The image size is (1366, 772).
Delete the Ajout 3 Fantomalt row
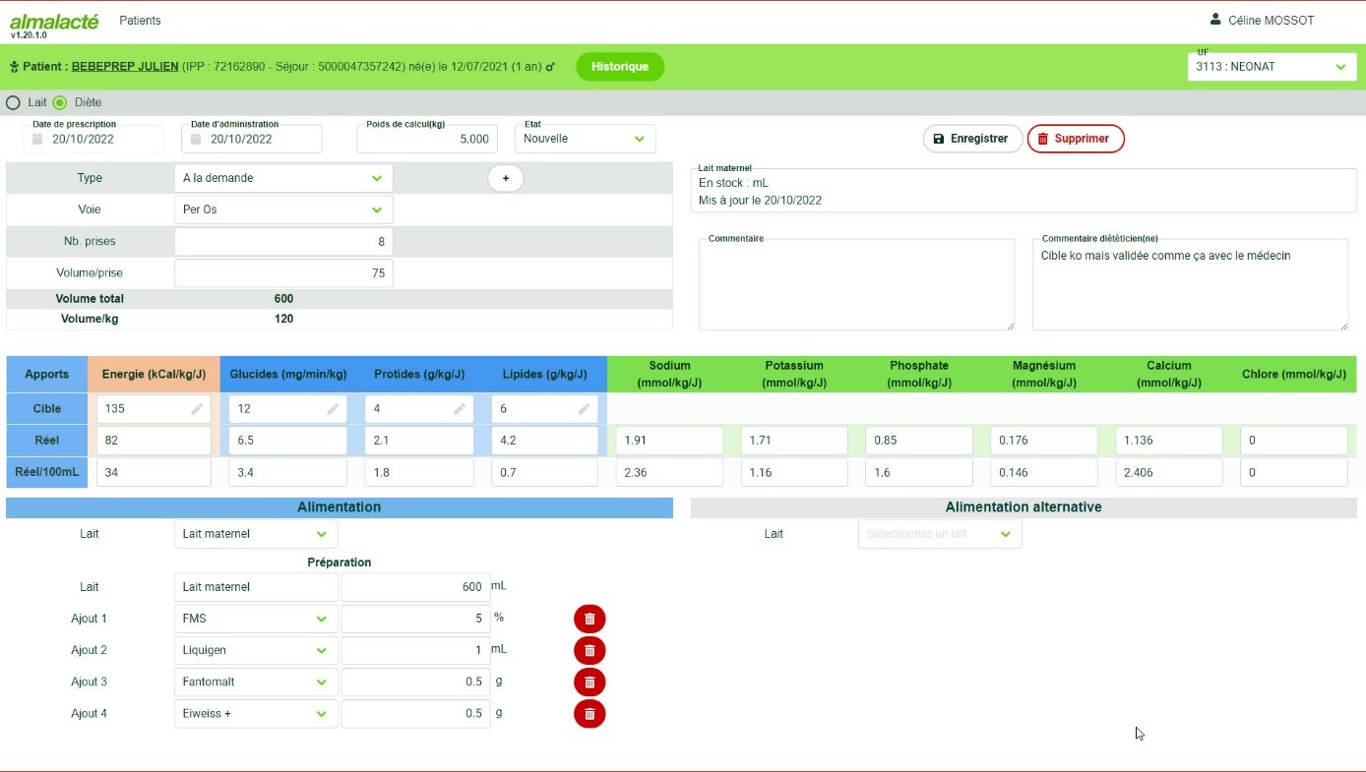click(x=590, y=682)
